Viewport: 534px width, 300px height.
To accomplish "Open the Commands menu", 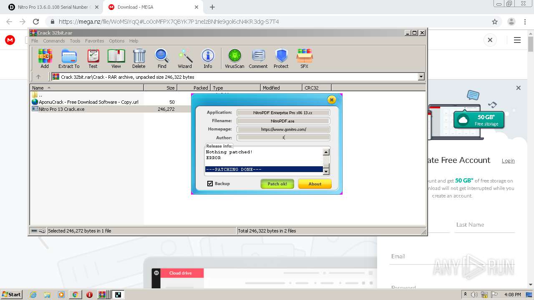I will point(54,41).
